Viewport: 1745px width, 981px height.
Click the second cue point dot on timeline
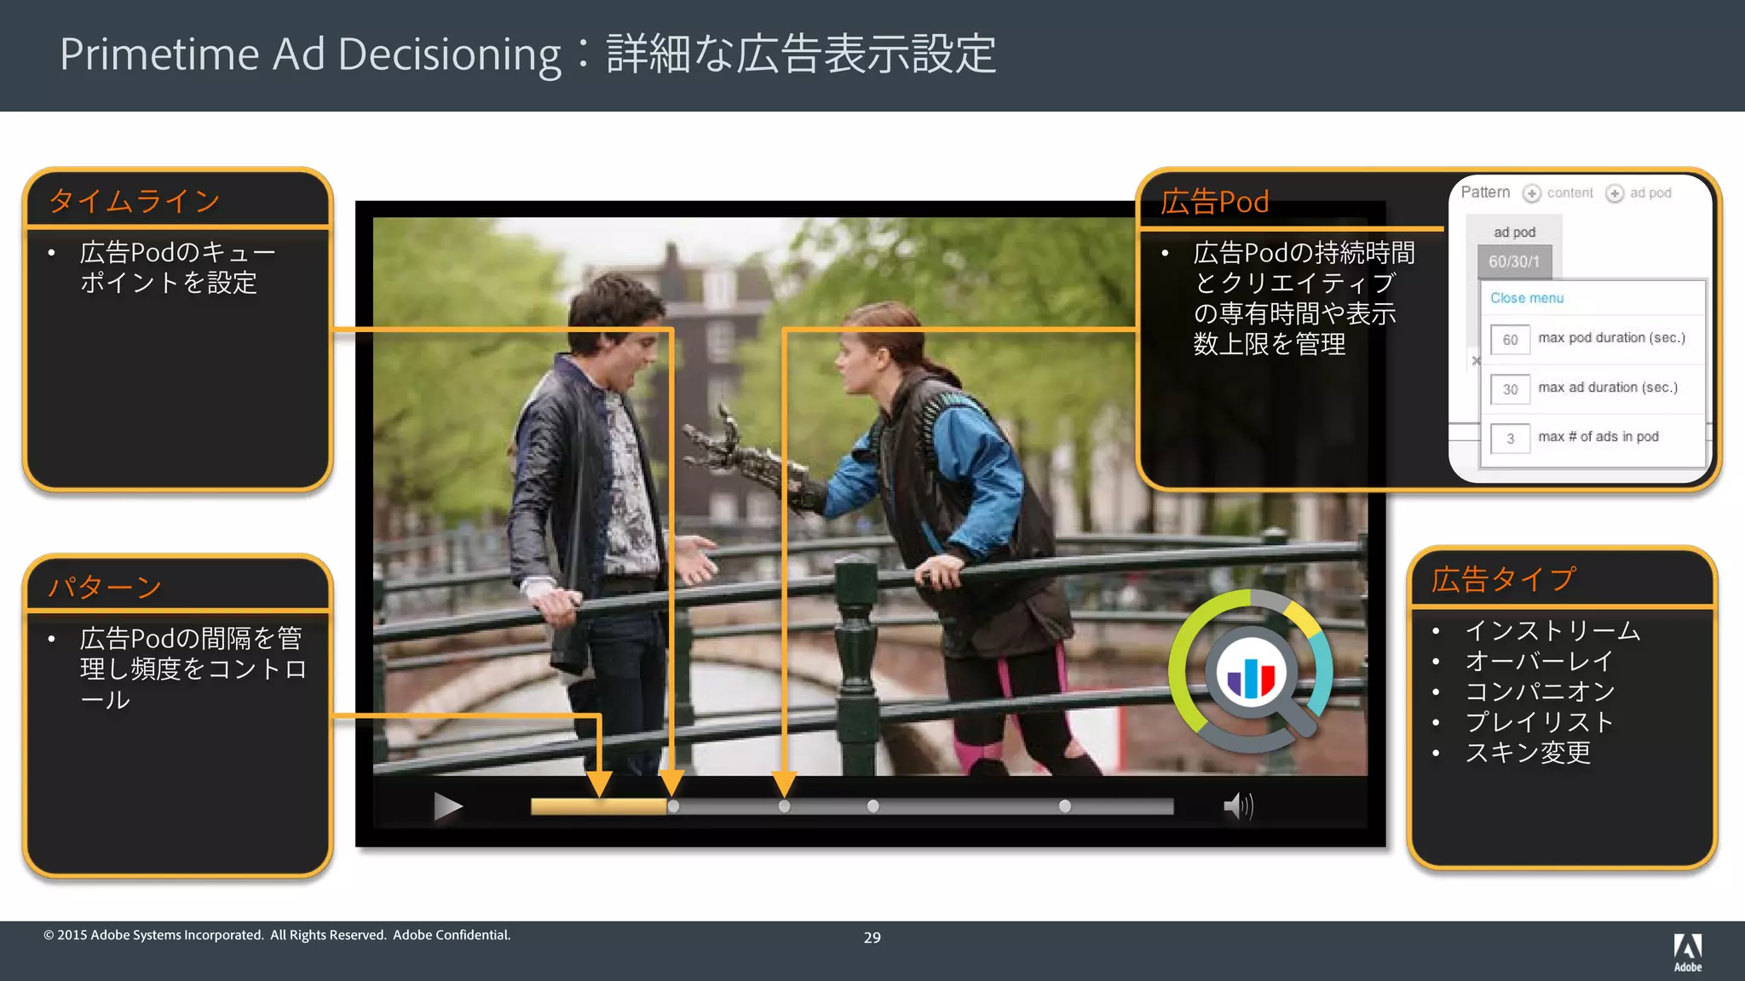point(784,806)
